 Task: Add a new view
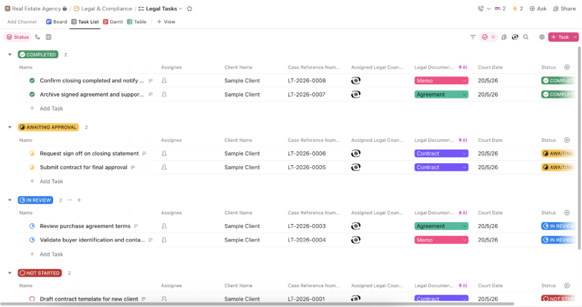click(x=166, y=22)
